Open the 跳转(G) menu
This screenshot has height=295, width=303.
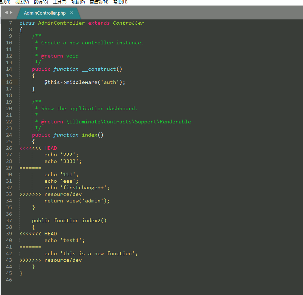41,2
